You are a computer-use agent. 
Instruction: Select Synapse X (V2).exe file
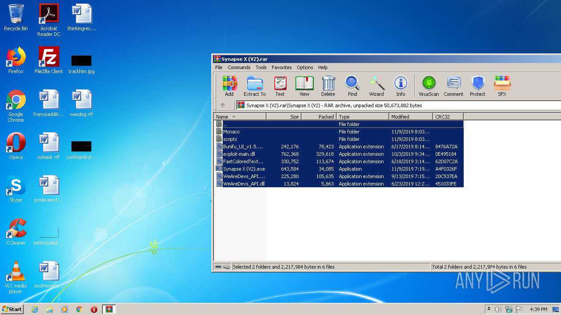tap(339, 169)
